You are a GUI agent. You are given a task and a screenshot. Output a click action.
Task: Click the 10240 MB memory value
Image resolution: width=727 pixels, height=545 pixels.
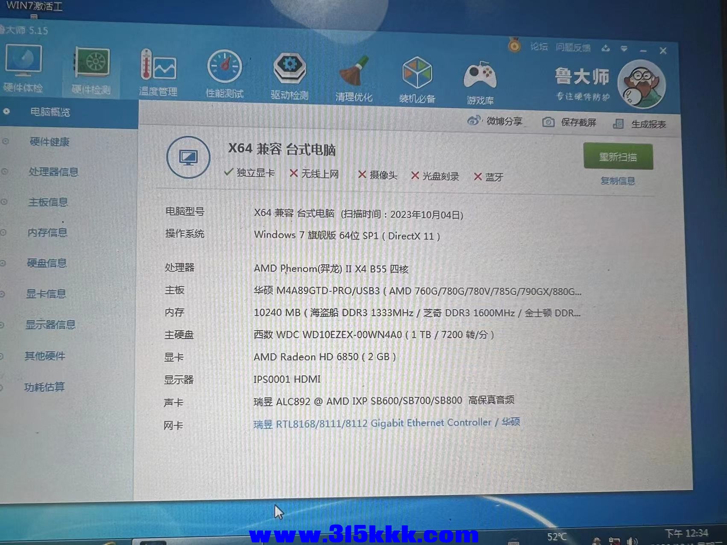tap(277, 313)
